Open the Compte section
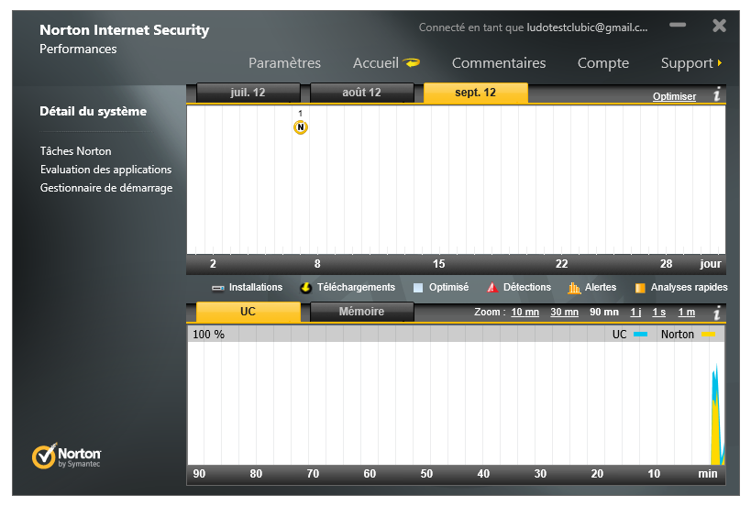This screenshot has width=751, height=506. (x=603, y=62)
